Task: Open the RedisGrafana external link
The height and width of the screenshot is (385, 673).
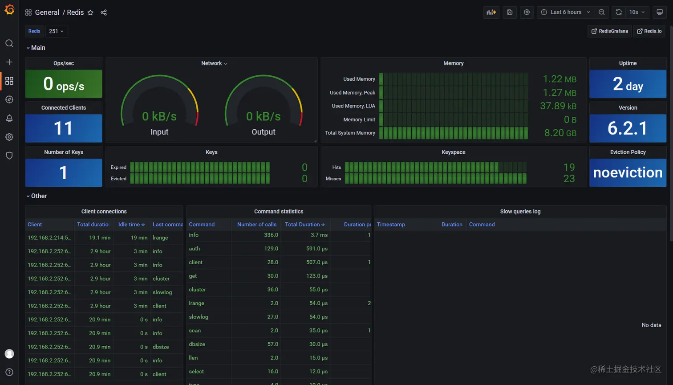Action: pos(609,31)
